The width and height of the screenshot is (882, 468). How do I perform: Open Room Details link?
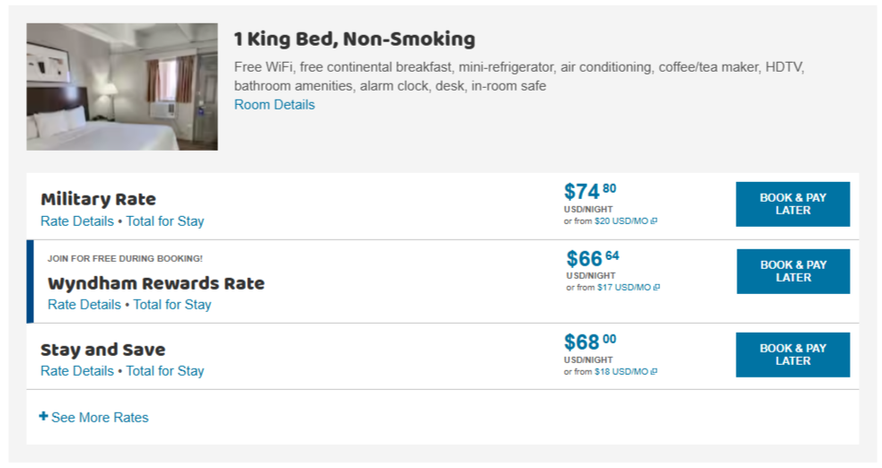click(274, 105)
